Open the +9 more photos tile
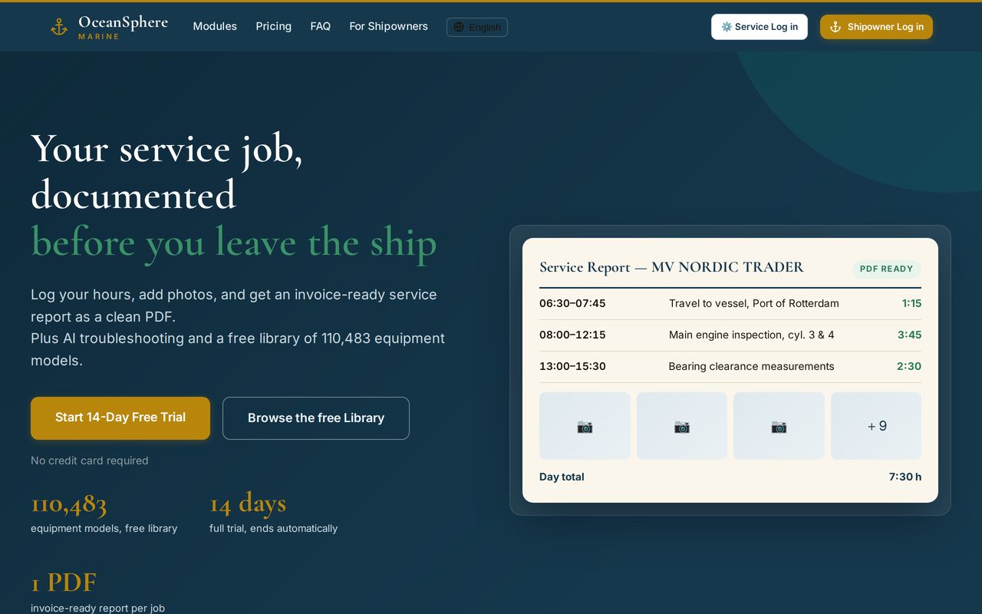This screenshot has height=614, width=982. point(876,426)
